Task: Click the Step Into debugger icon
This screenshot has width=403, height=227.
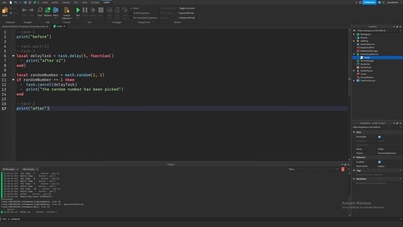Action: tap(110, 10)
